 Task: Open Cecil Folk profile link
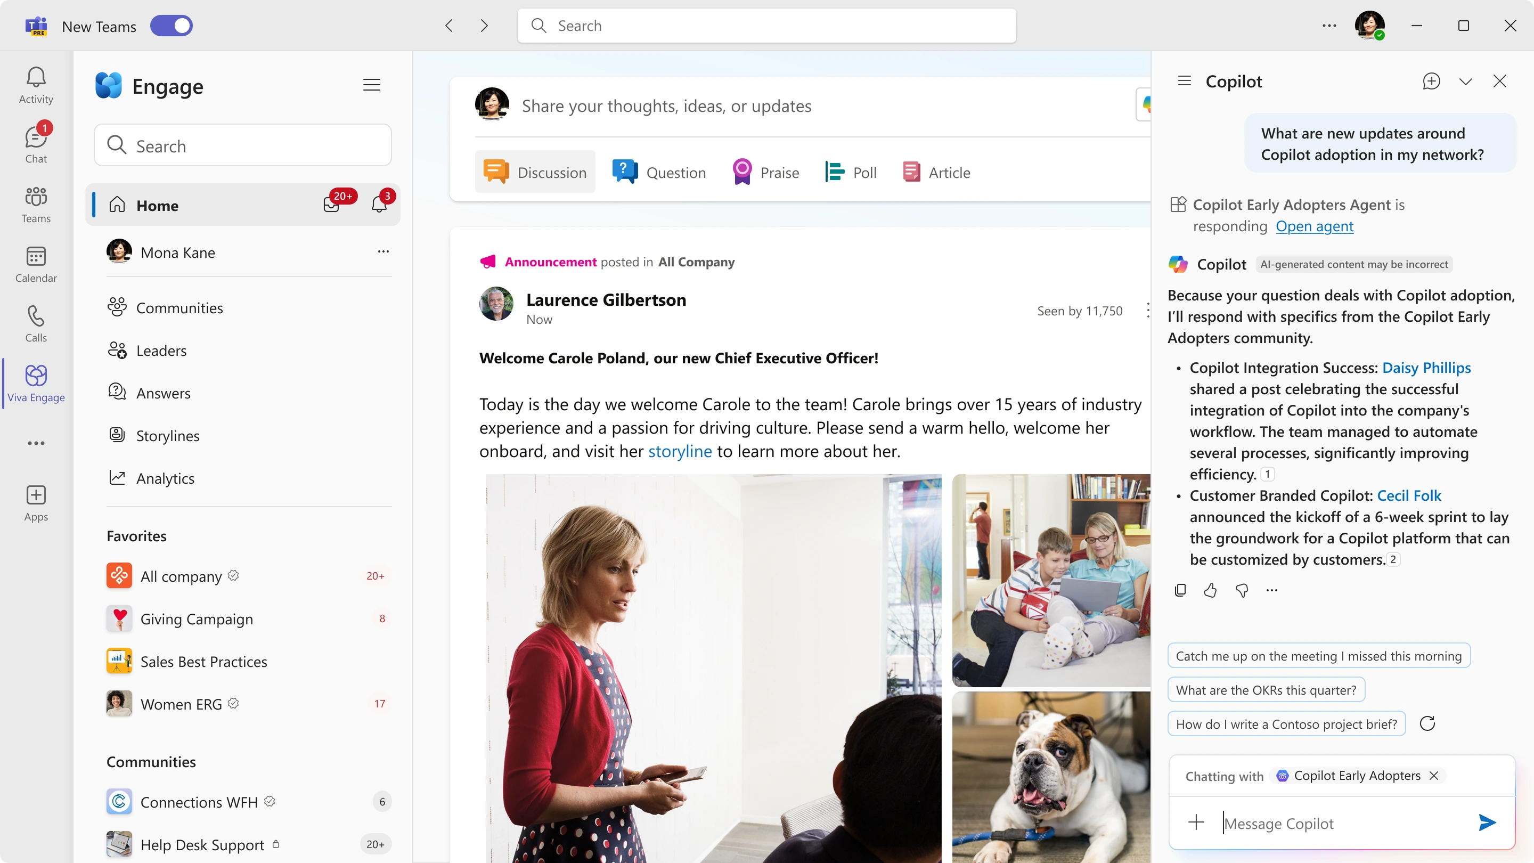click(x=1409, y=495)
